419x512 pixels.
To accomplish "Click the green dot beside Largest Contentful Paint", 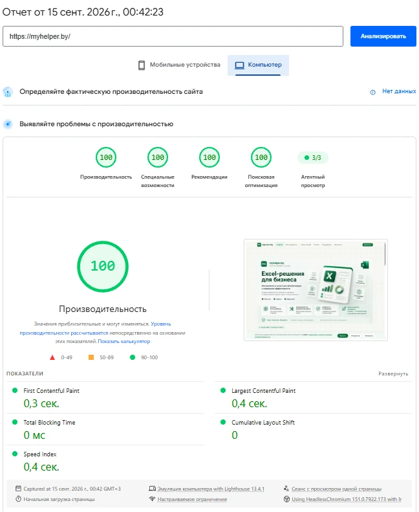I will tap(223, 390).
